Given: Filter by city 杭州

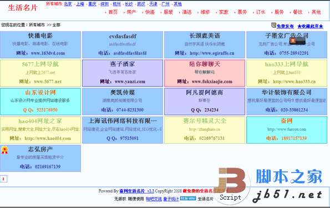Looking at the screenshot, I should click(117, 4).
